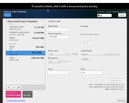The width and height of the screenshot is (129, 103).
Task: Click Modify button under Device(s)
Action: [x=86, y=43]
